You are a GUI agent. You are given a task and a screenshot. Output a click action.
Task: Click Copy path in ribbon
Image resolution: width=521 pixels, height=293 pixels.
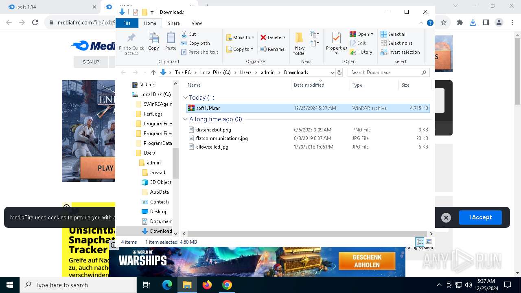[195, 43]
